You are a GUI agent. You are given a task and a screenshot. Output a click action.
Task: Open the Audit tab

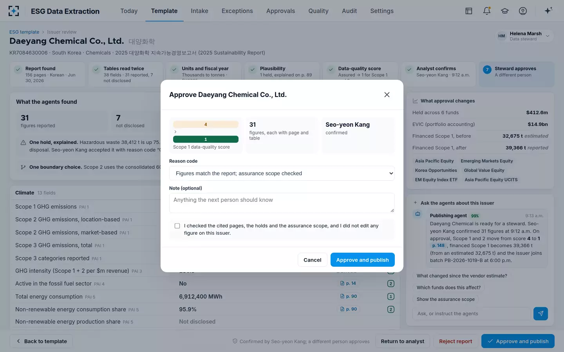click(349, 11)
